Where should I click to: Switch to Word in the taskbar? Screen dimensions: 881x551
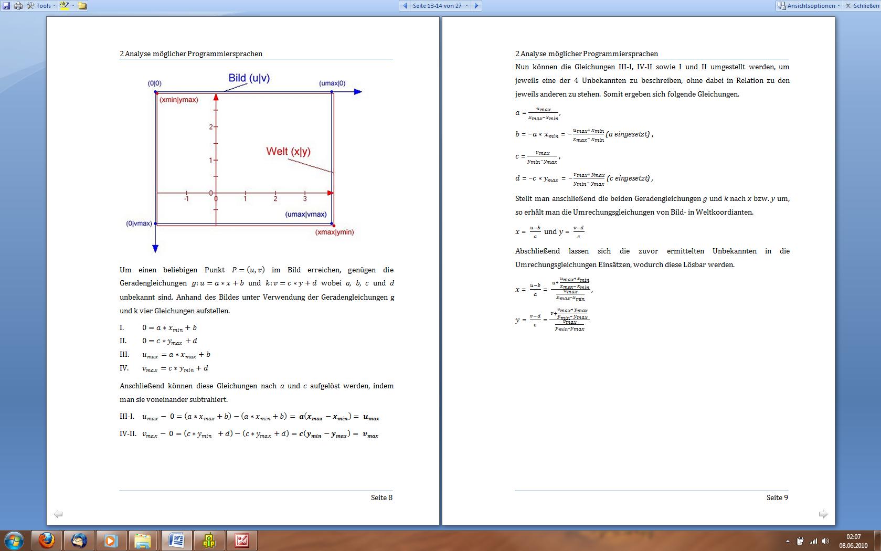[176, 540]
